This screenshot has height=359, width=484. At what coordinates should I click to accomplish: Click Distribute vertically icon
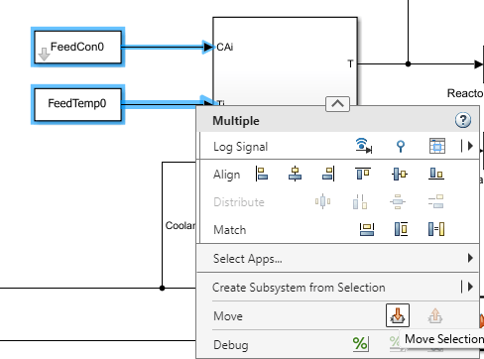click(398, 201)
